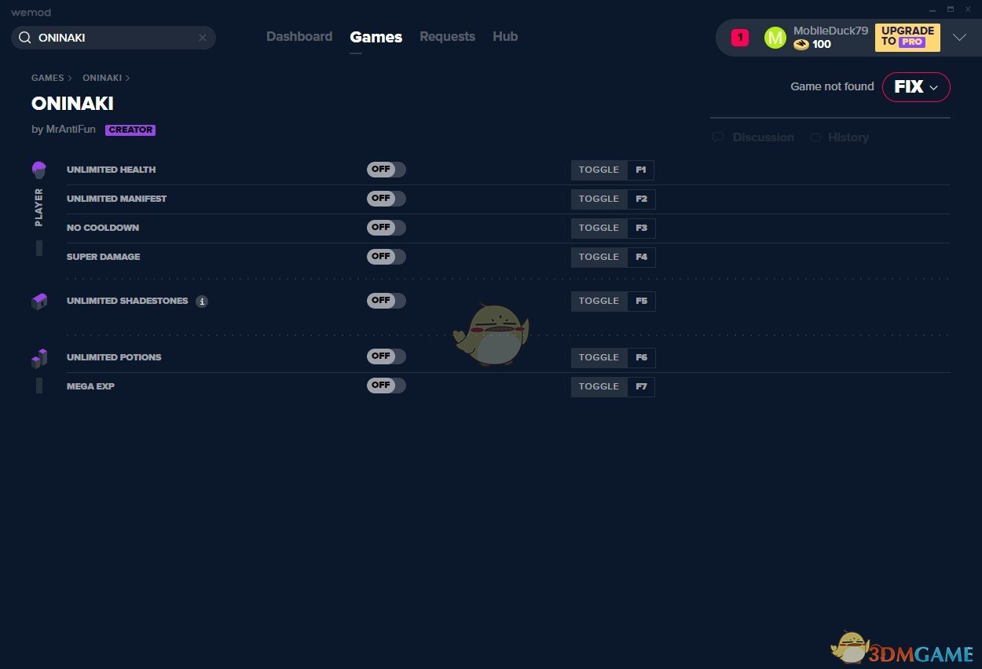
Task: Click the ONINAKI search field
Action: [113, 38]
